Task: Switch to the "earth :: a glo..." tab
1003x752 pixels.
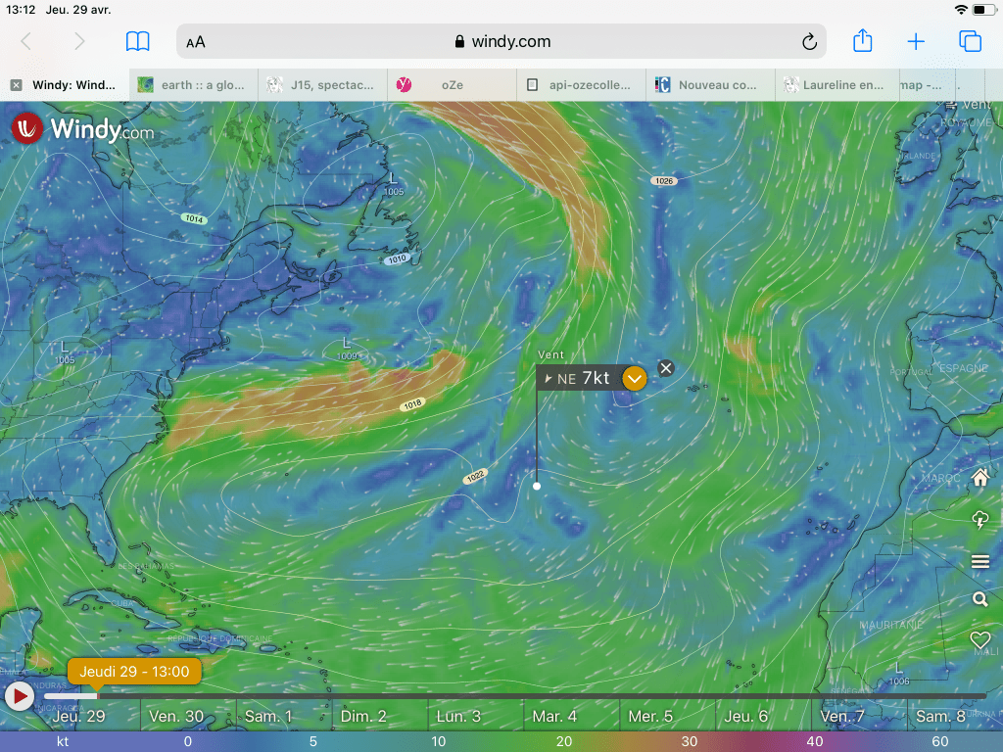Action: [194, 85]
